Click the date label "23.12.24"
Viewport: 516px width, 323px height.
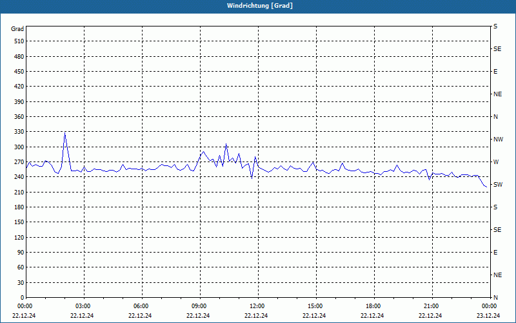488,316
